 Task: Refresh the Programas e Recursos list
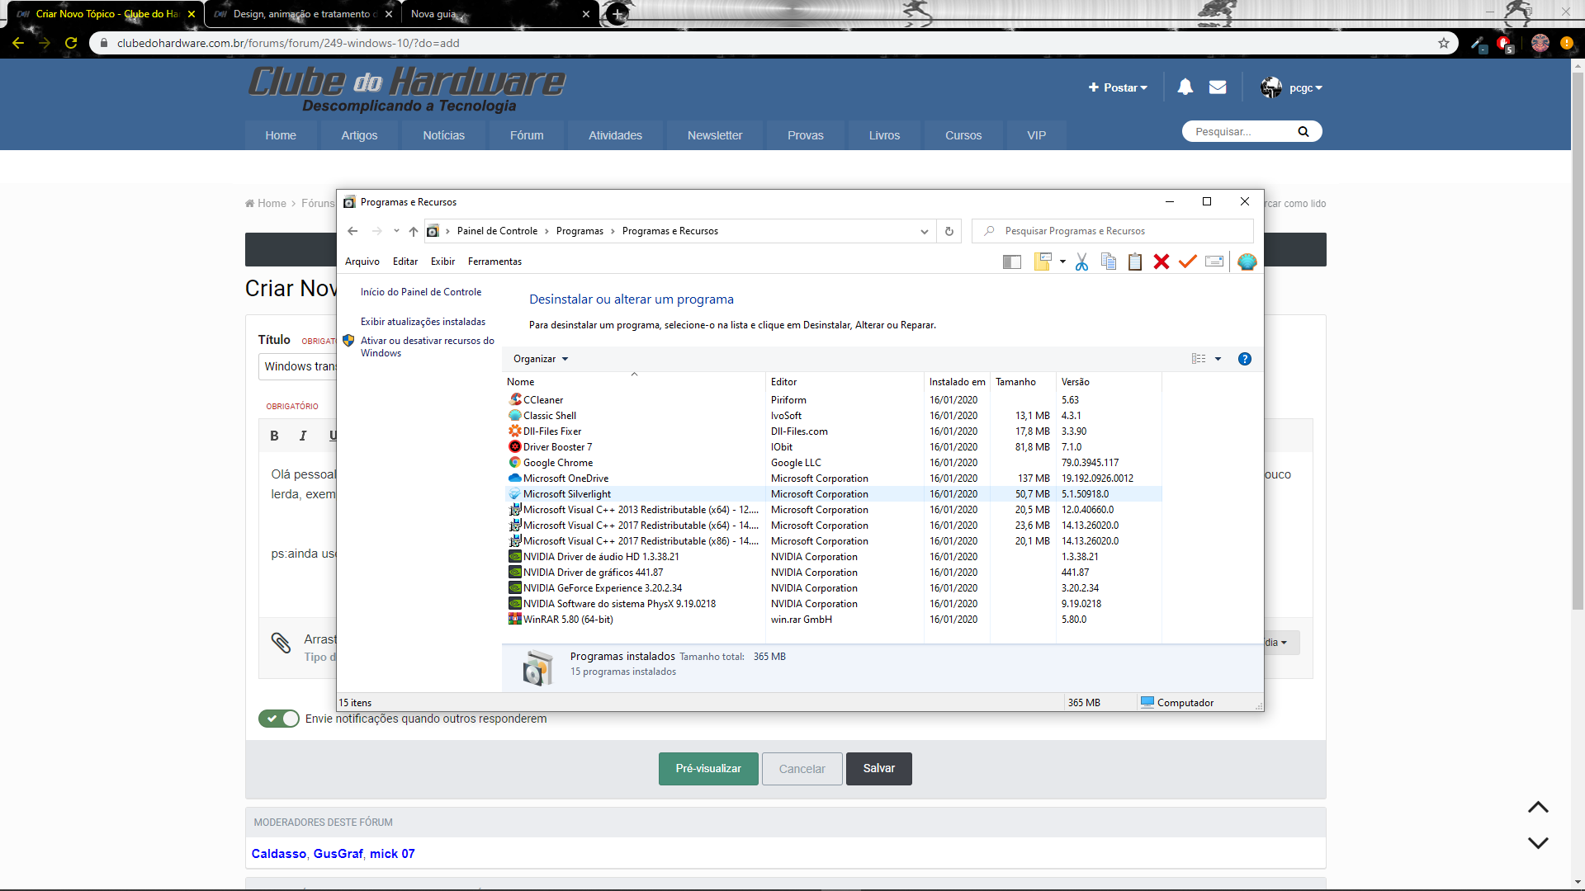[x=949, y=232]
